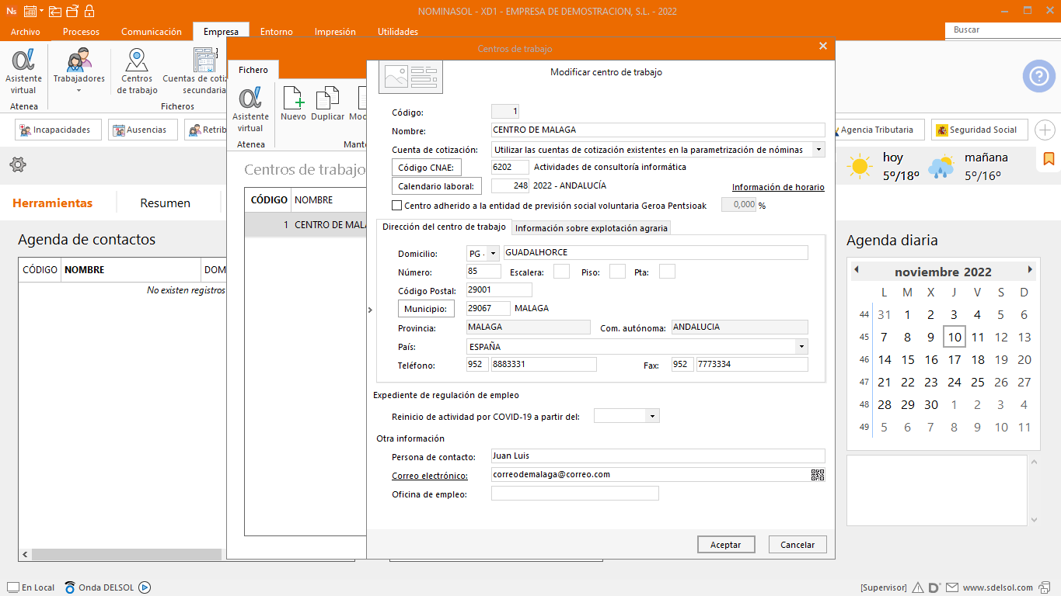This screenshot has width=1061, height=596.
Task: Open COVID-19 reinicio date dropdown
Action: coord(651,417)
